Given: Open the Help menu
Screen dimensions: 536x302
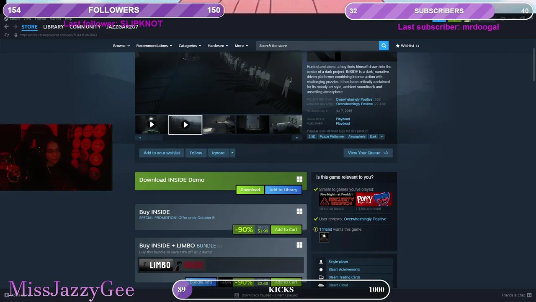Looking at the screenshot, I should pyautogui.click(x=68, y=19).
